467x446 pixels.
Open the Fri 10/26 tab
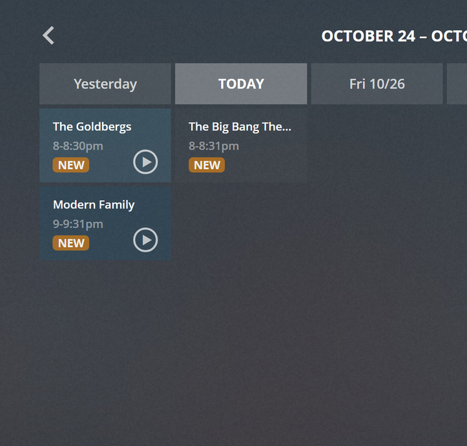pyautogui.click(x=377, y=84)
